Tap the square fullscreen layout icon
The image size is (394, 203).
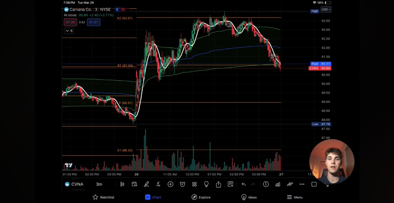pos(314,184)
